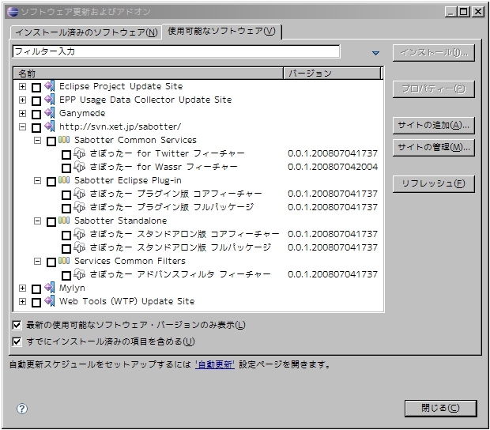
Task: Check the Services Common Filters checkbox
Action: coord(51,262)
